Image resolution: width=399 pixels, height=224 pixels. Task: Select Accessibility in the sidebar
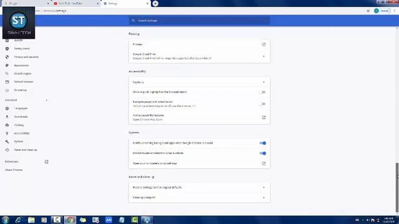pos(22,133)
